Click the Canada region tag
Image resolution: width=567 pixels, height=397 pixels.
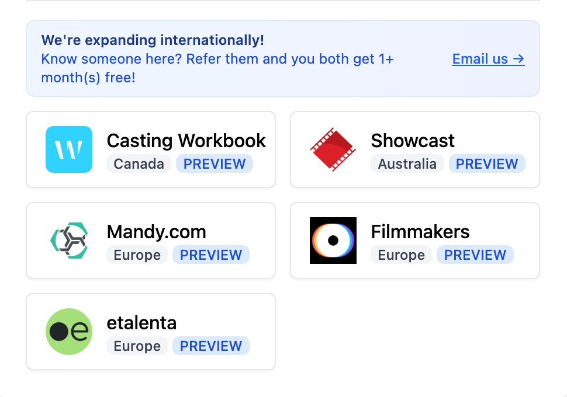tap(139, 163)
